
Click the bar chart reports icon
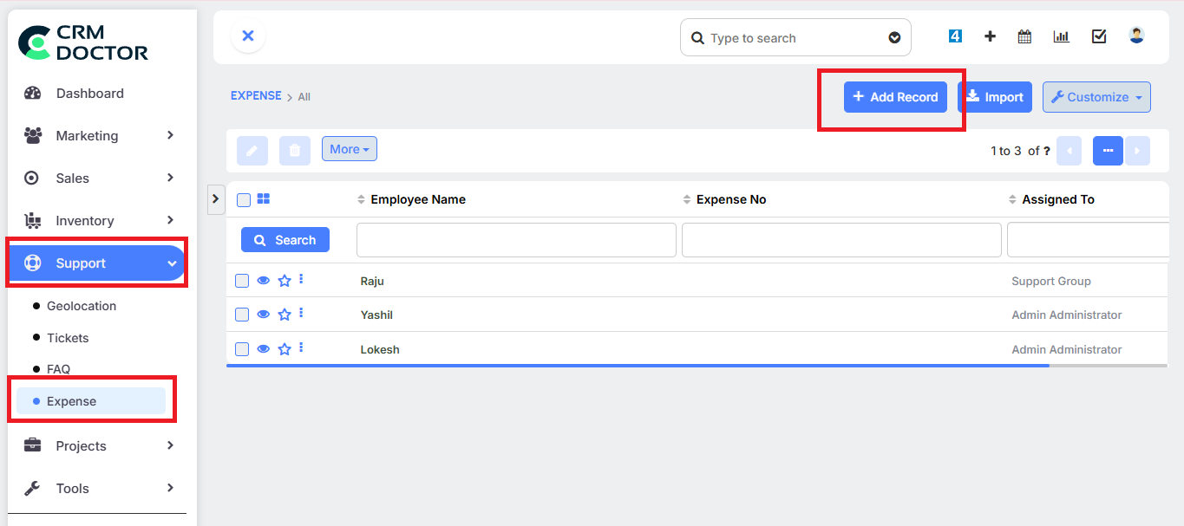[1061, 36]
